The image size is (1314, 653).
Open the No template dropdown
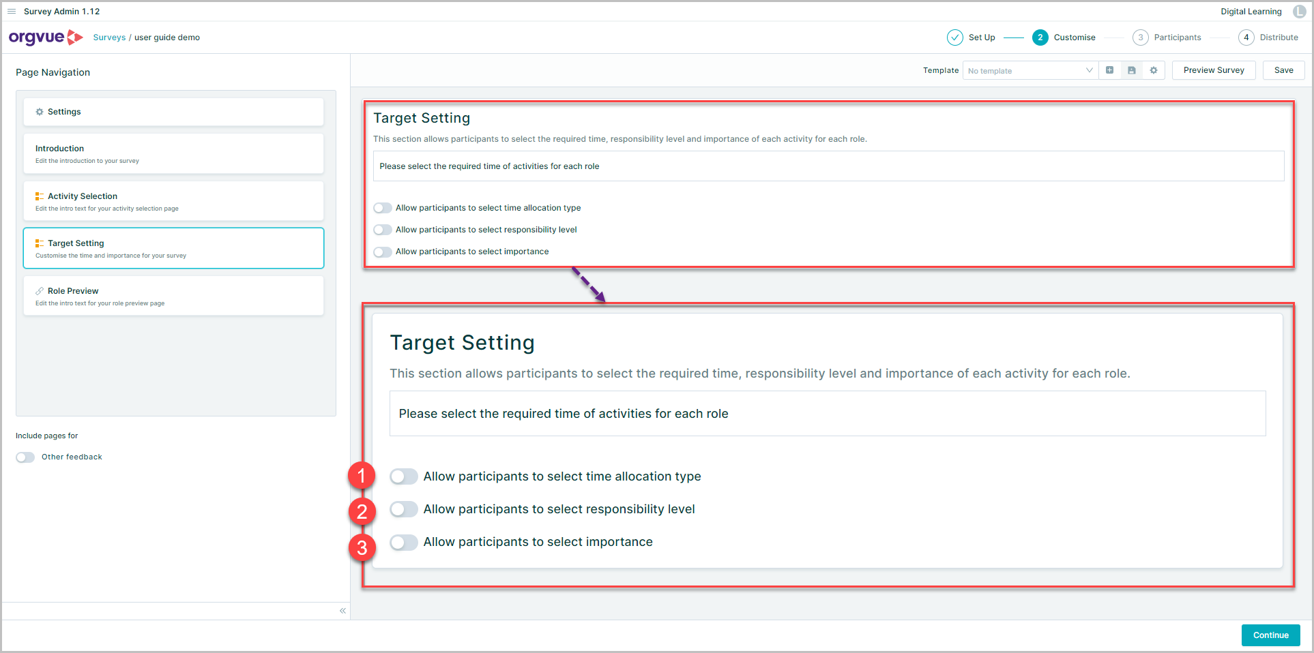(1029, 70)
